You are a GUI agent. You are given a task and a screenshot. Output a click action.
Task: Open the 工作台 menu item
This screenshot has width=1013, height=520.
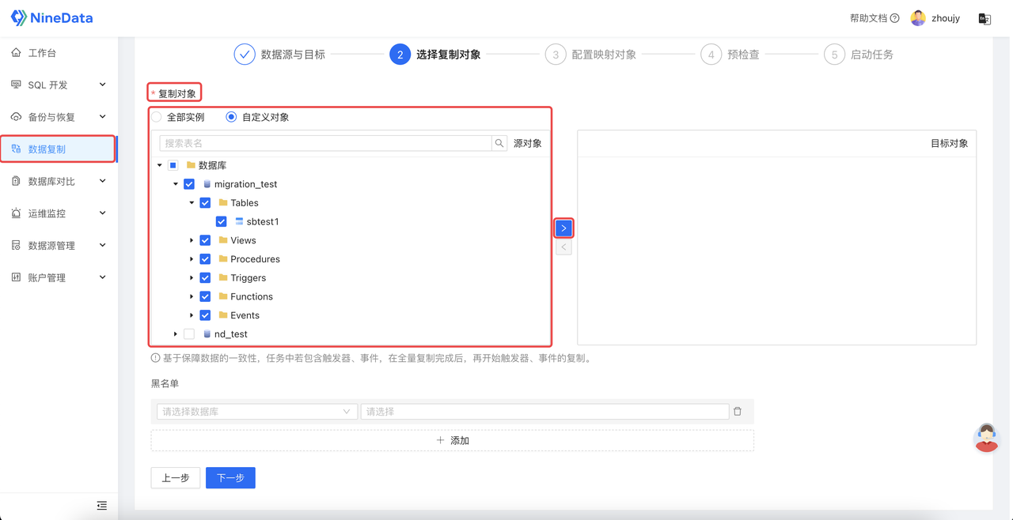[x=59, y=53]
